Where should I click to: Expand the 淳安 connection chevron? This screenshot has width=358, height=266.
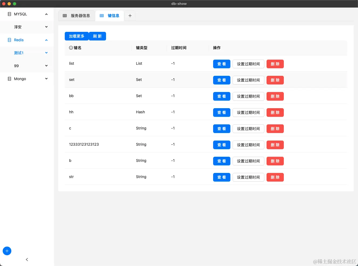coord(46,27)
